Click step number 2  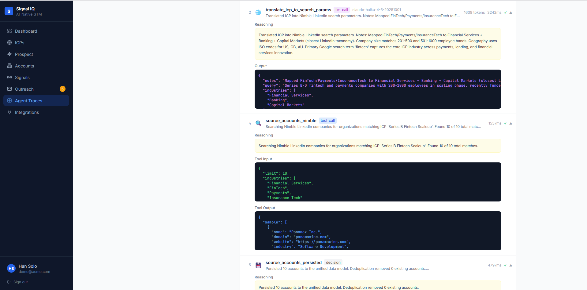250,13
